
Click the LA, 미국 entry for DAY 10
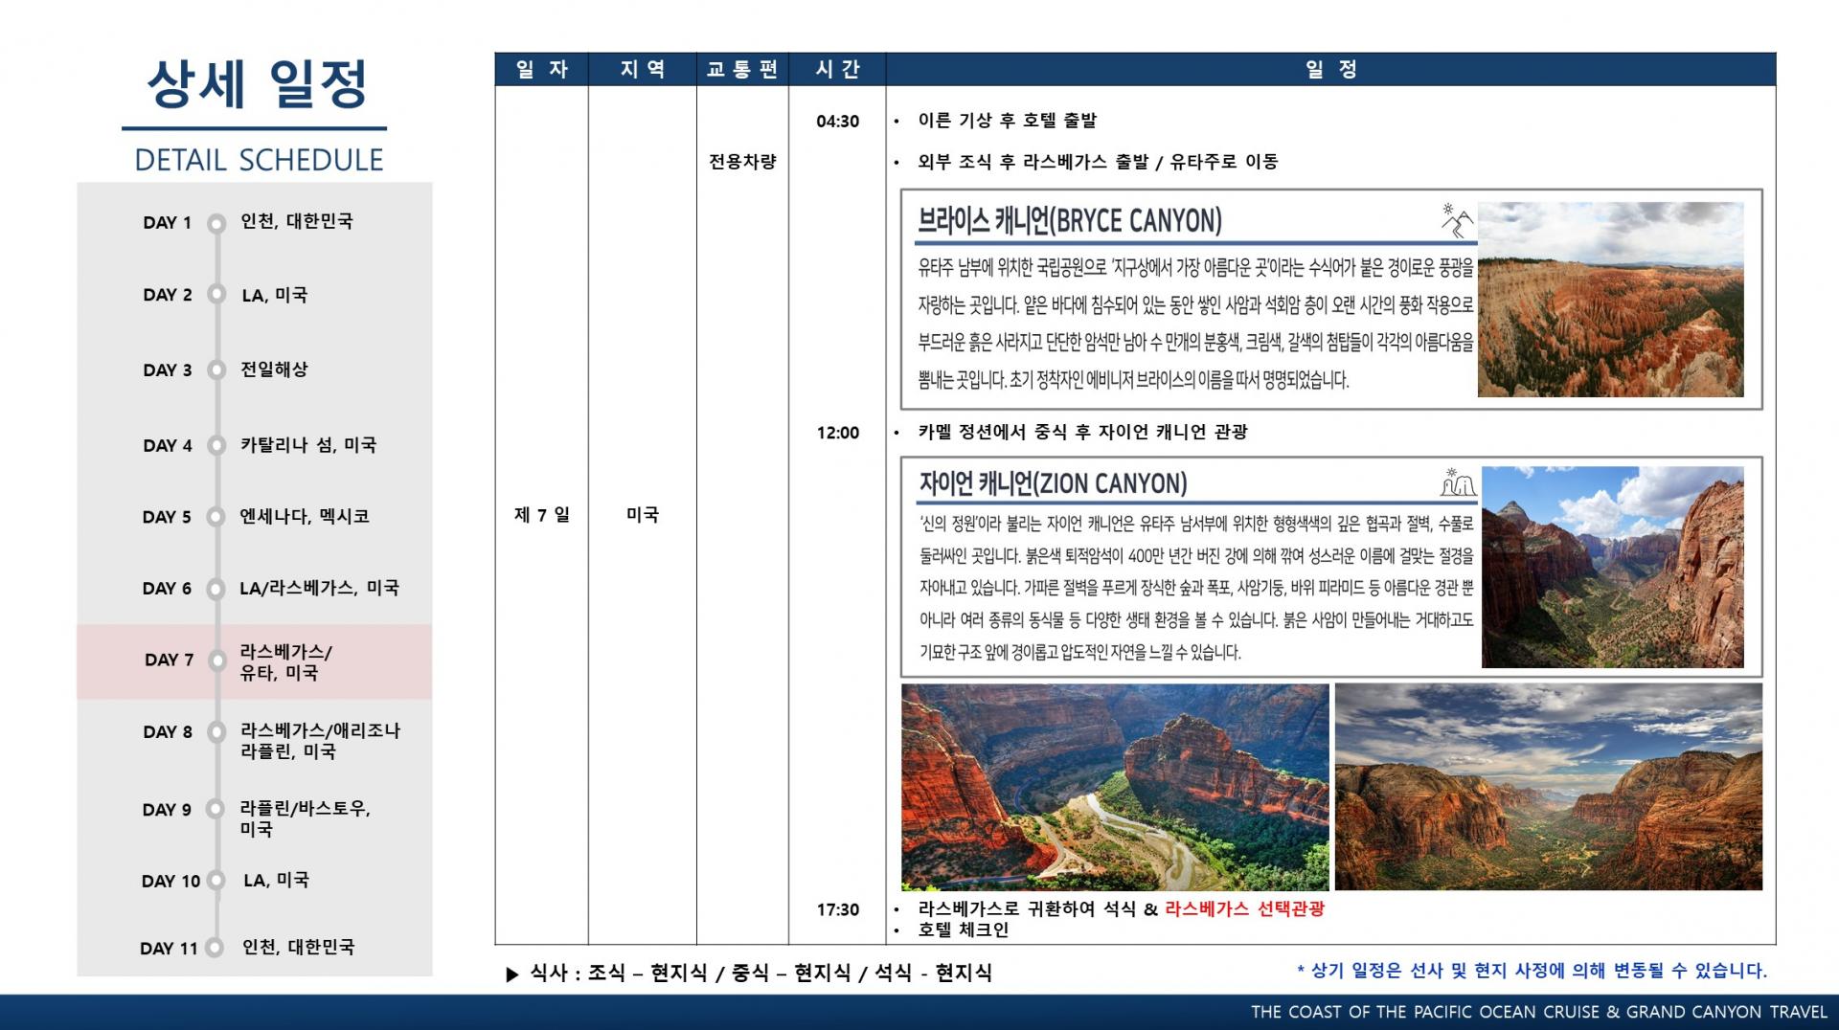coord(276,880)
